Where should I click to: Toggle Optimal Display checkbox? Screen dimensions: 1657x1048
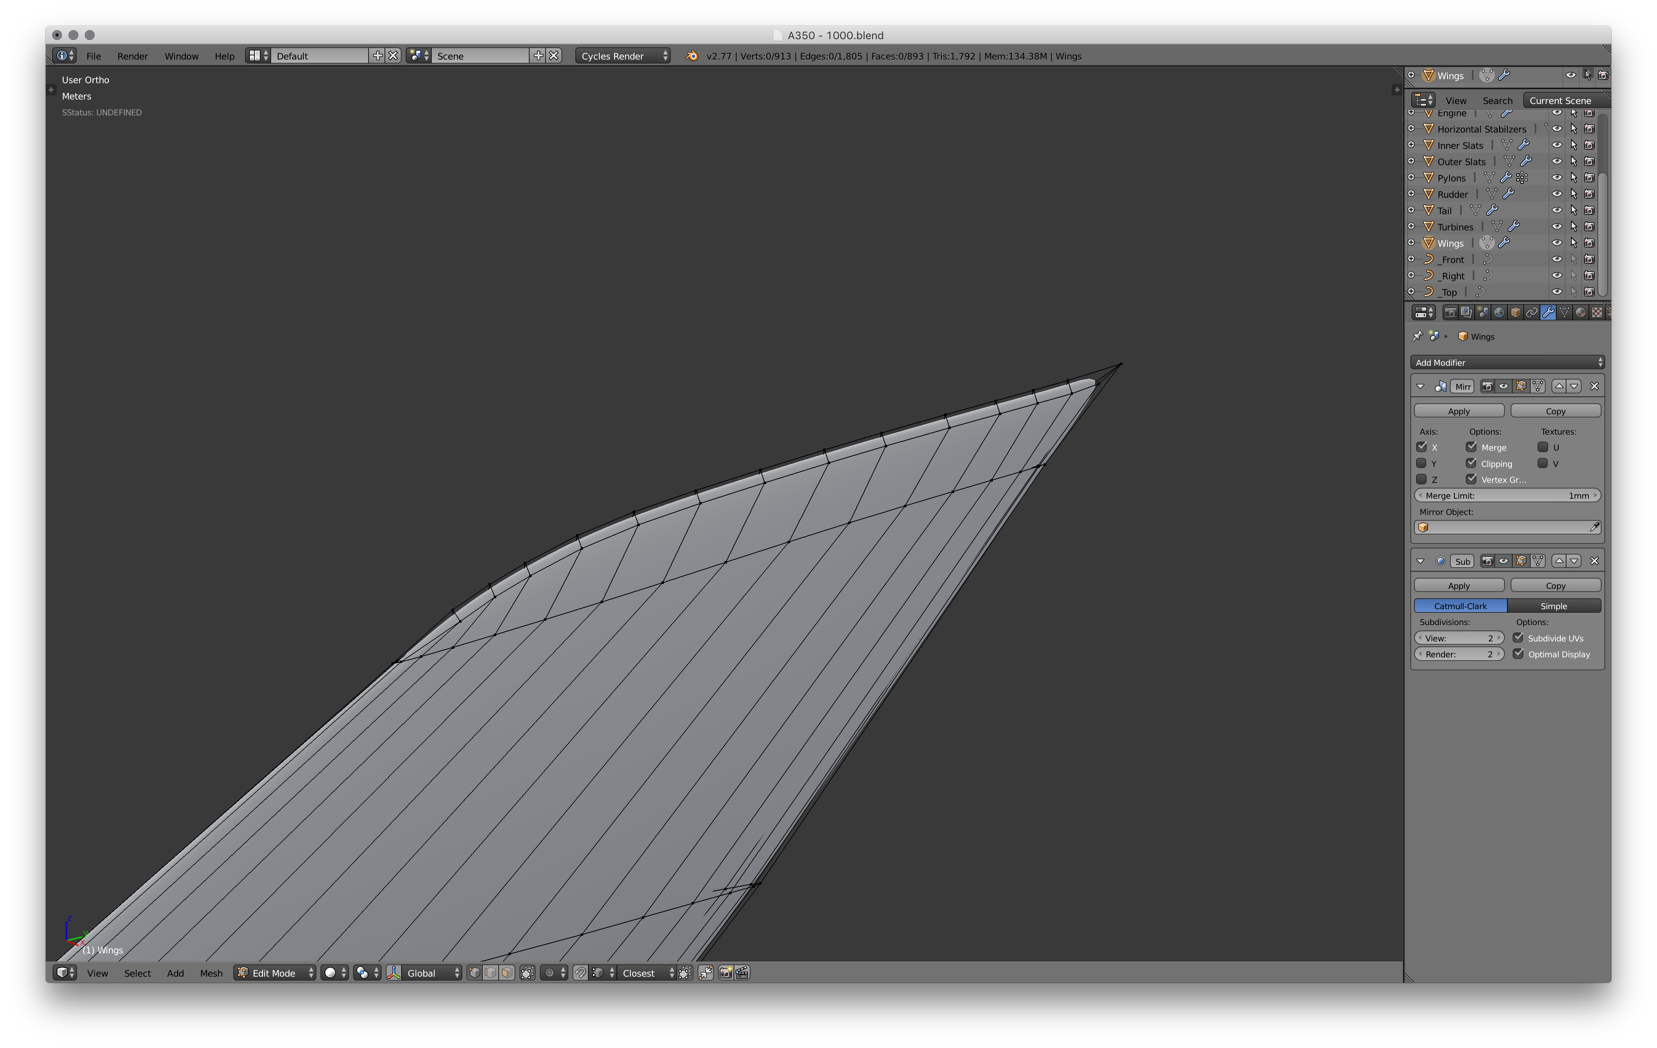(1518, 654)
